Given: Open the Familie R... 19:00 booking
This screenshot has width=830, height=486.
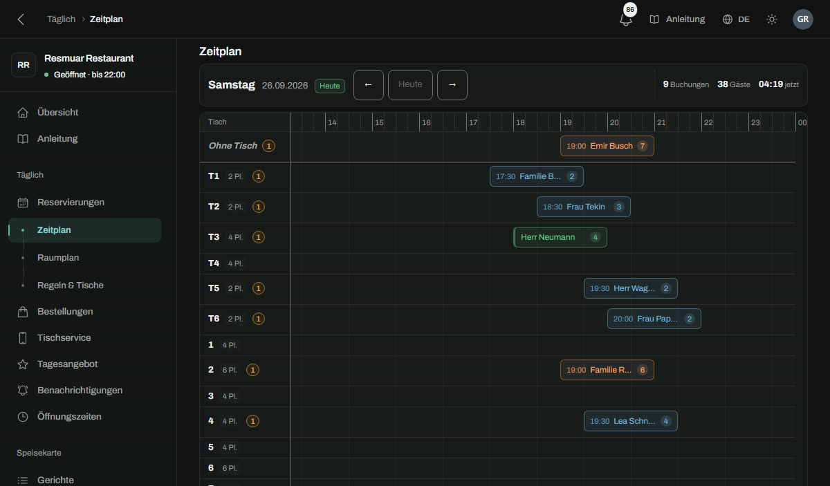Looking at the screenshot, I should [607, 370].
